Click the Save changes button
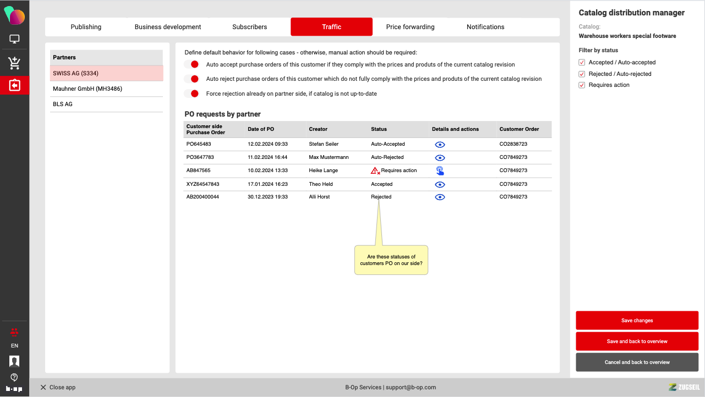 [637, 321]
